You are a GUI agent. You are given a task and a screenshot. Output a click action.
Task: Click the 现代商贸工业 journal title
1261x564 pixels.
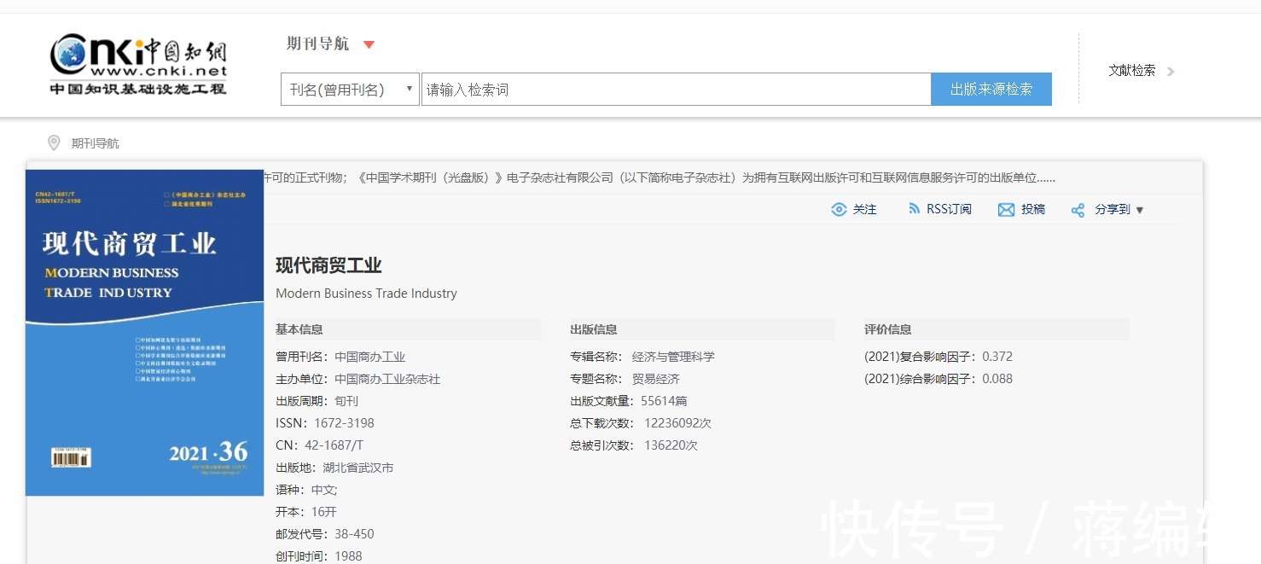pyautogui.click(x=328, y=265)
